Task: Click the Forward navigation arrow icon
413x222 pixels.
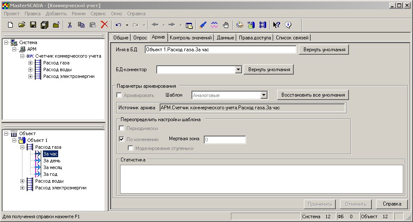Action: click(172, 25)
